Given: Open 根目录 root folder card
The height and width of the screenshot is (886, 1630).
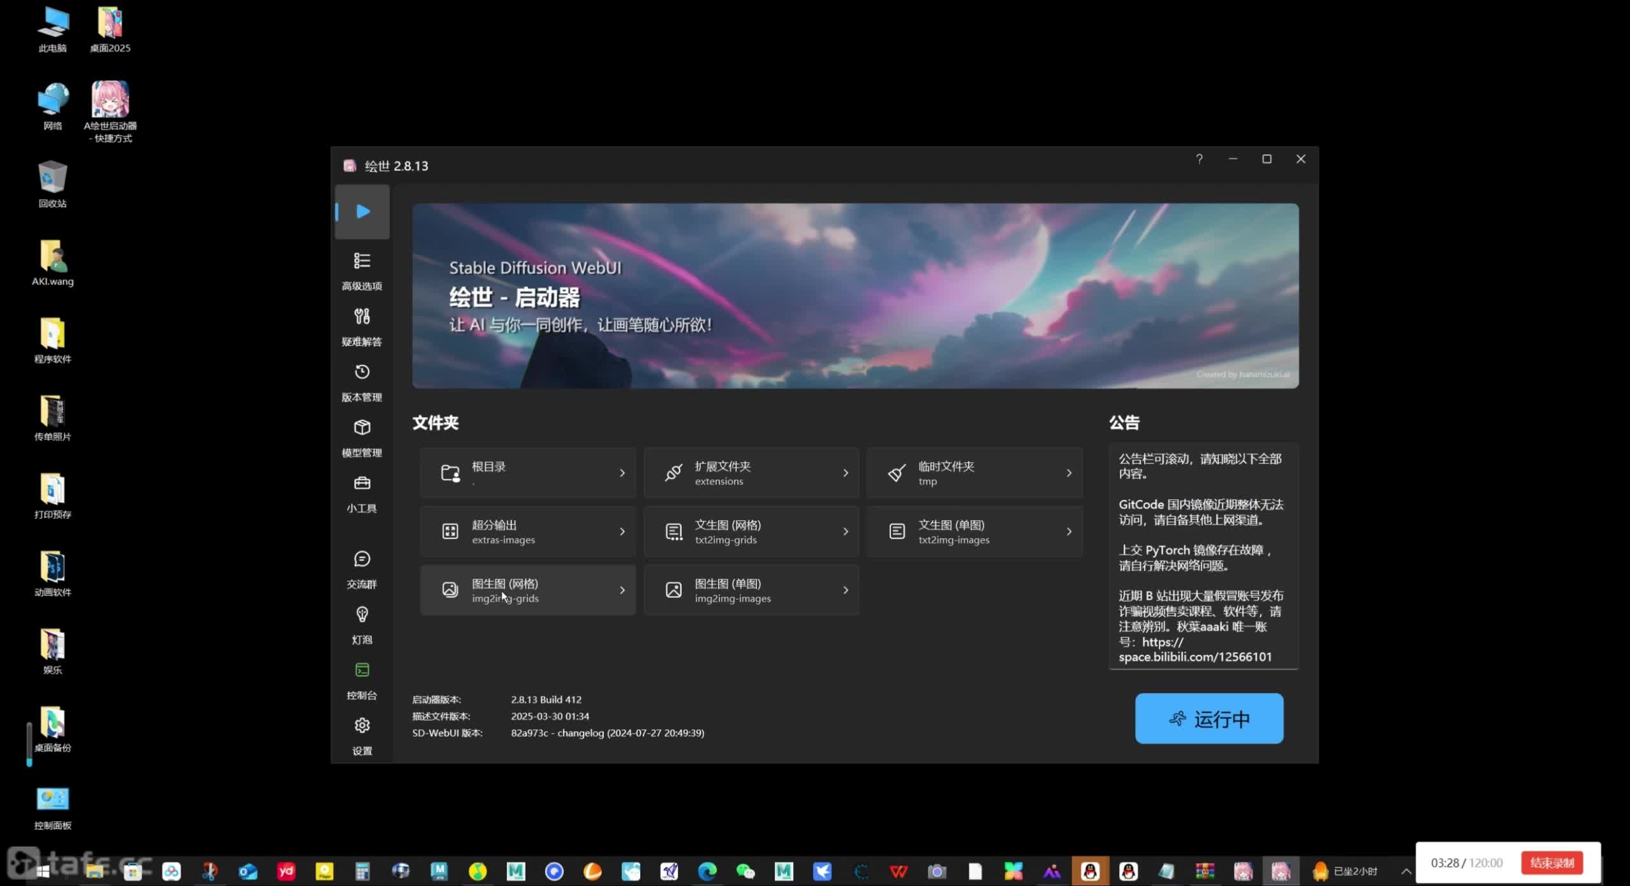Looking at the screenshot, I should pos(528,472).
